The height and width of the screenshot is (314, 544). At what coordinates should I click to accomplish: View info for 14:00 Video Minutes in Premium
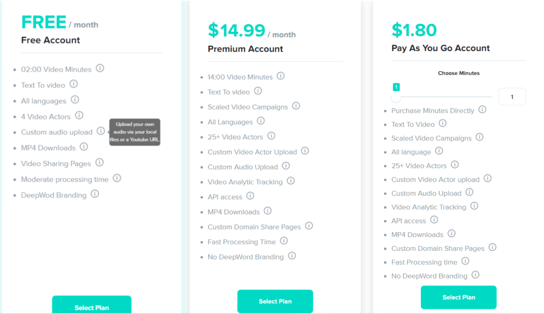pyautogui.click(x=280, y=77)
